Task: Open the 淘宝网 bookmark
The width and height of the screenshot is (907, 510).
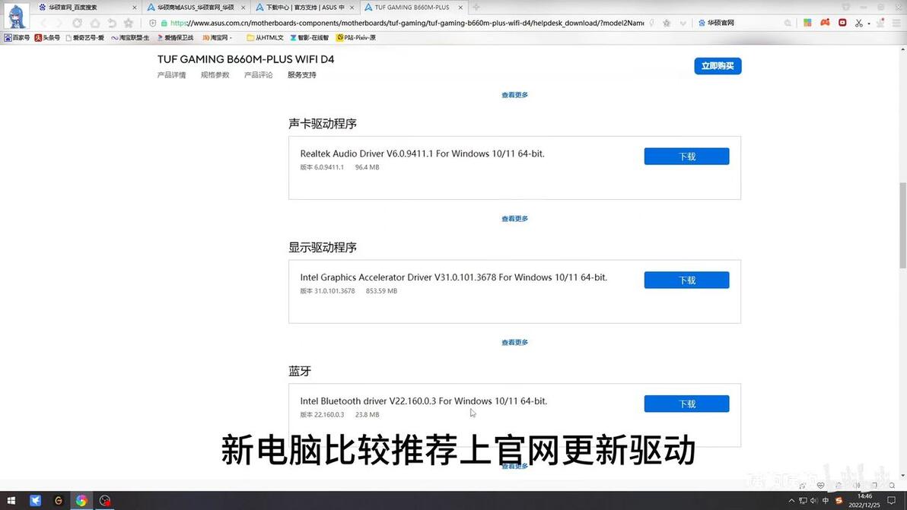Action: [x=217, y=37]
